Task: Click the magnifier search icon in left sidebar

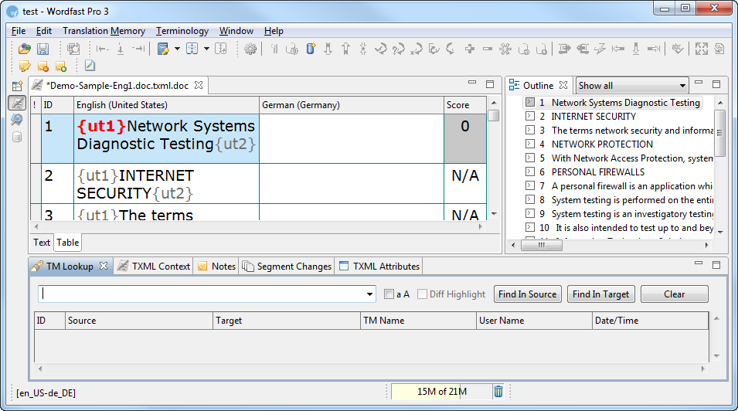Action: coord(16,120)
